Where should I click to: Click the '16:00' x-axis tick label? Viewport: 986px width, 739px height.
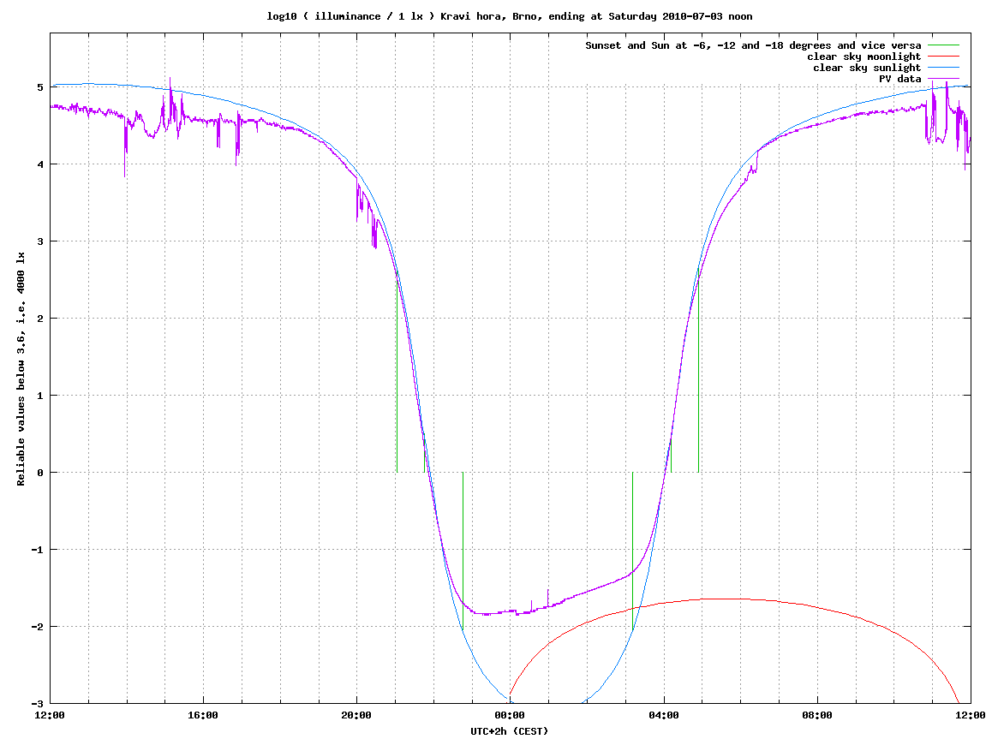tap(203, 716)
